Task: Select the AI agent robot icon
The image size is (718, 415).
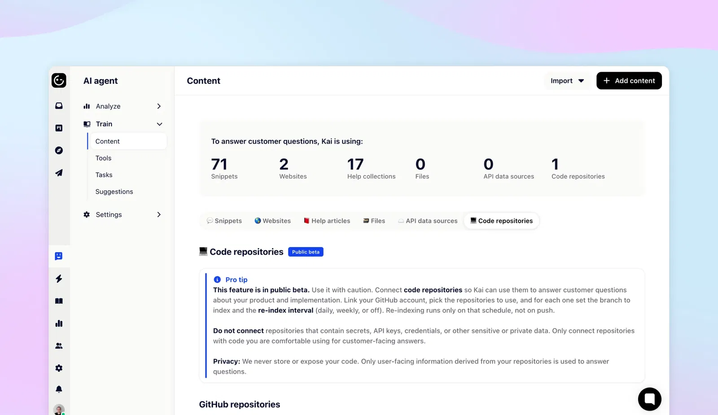Action: [x=59, y=256]
